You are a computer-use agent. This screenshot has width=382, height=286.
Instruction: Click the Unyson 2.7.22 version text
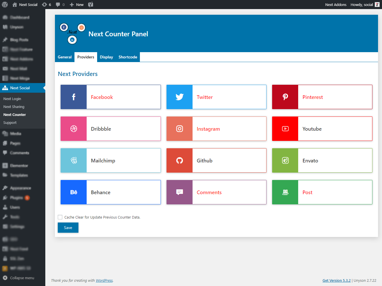pos(365,280)
